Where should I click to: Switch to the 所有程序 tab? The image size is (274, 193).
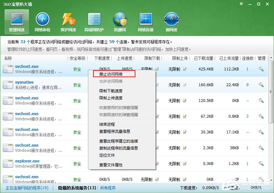108,188
